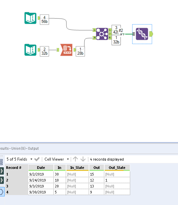Select the In cell with value 20
This screenshot has width=178, height=205.
tap(60, 186)
